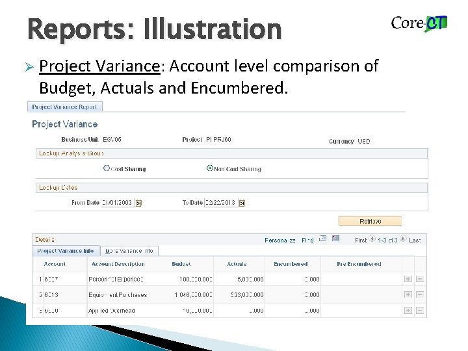Delete the Applied Overhead row

click(420, 311)
